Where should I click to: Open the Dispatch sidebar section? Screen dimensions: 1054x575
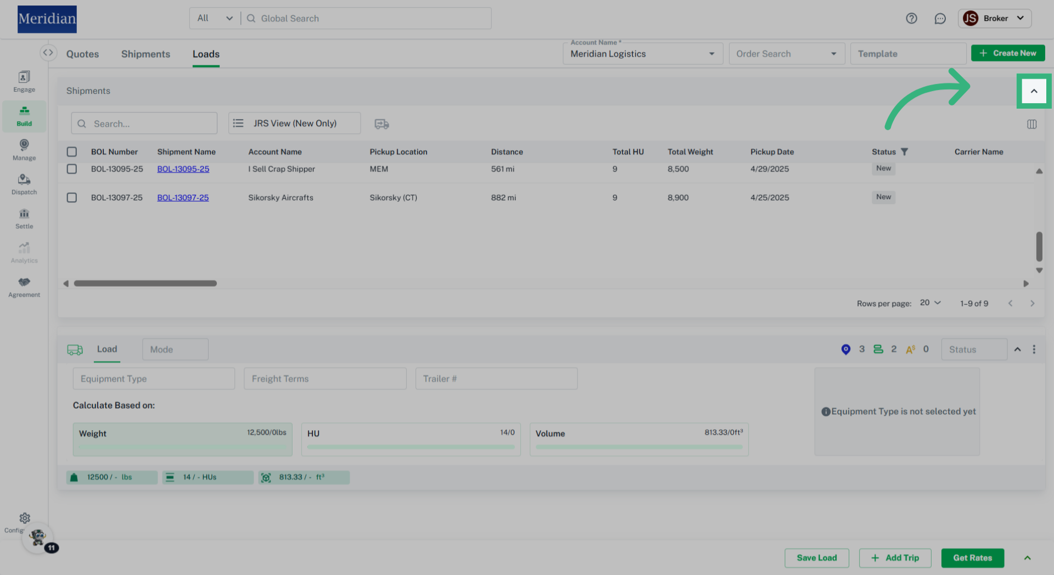click(x=24, y=184)
